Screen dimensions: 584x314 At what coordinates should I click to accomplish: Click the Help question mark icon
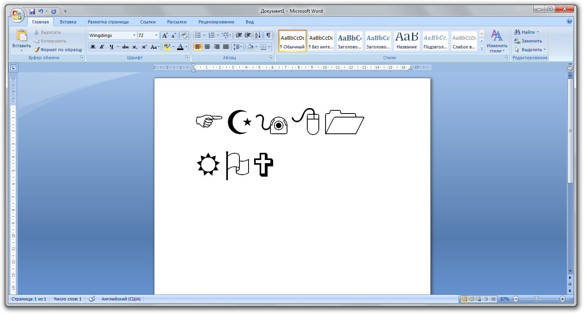(569, 21)
